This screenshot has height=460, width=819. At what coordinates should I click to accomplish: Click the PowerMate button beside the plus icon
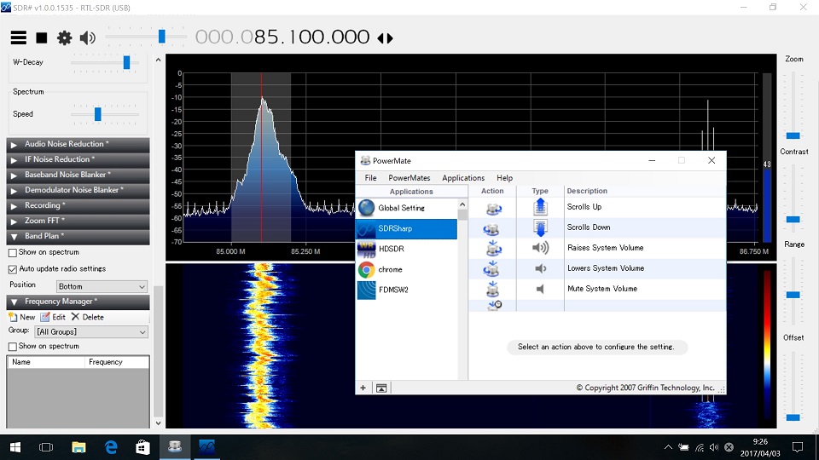(381, 388)
